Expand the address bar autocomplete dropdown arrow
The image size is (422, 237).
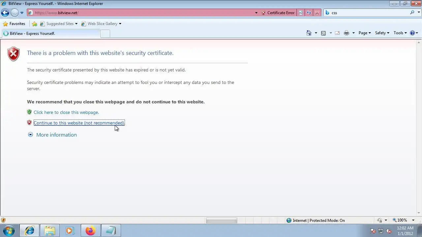[256, 13]
